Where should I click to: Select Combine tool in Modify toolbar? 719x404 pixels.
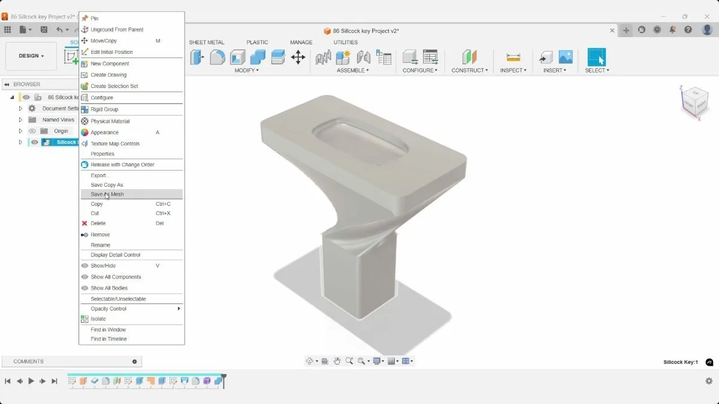point(258,57)
